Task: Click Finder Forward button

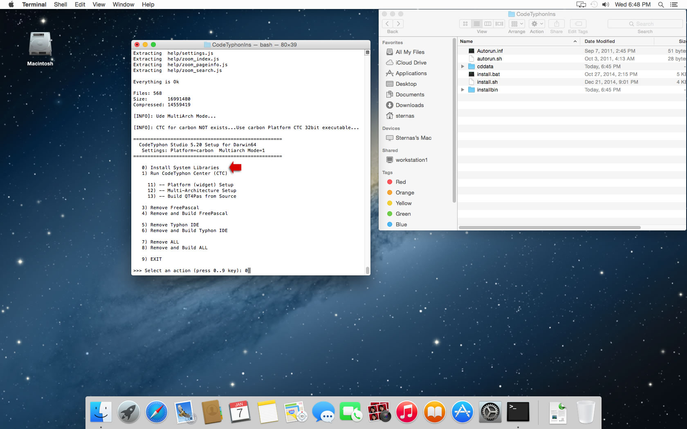Action: [x=398, y=24]
